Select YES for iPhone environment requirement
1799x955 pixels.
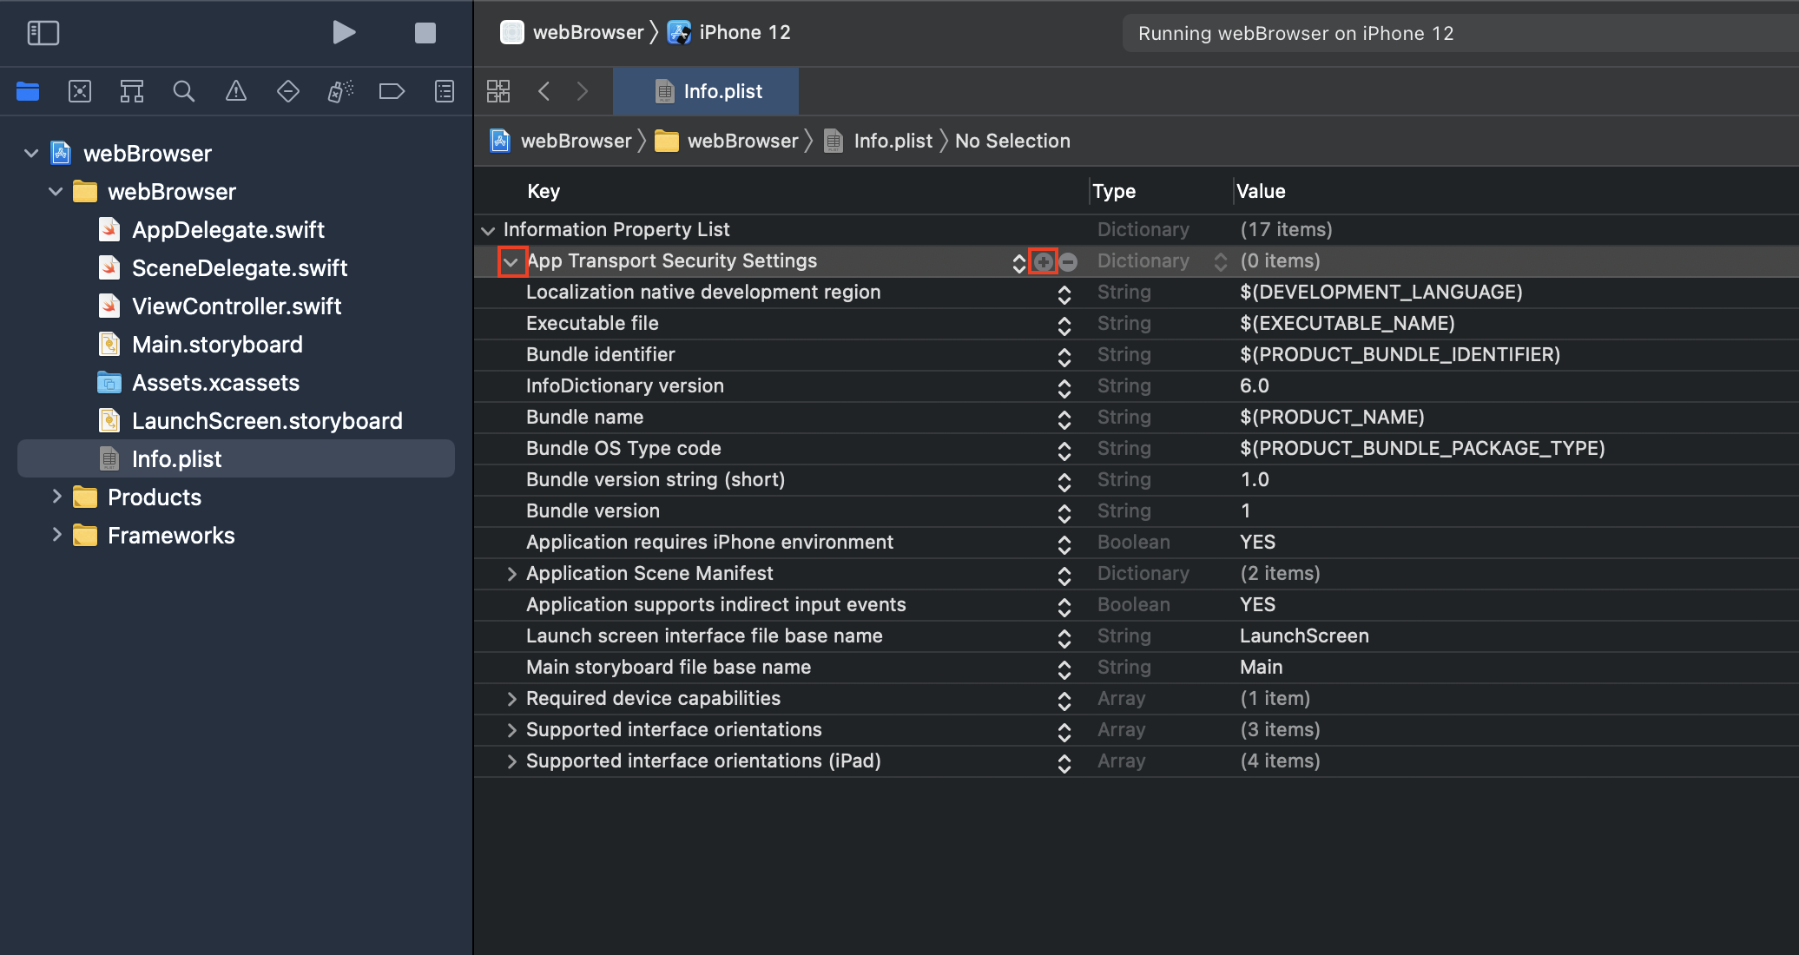pyautogui.click(x=1257, y=542)
